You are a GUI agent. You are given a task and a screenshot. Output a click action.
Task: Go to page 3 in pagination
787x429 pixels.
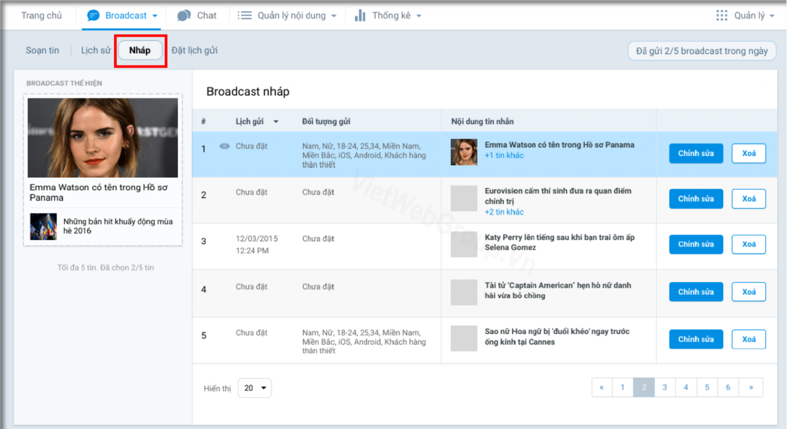pos(665,387)
